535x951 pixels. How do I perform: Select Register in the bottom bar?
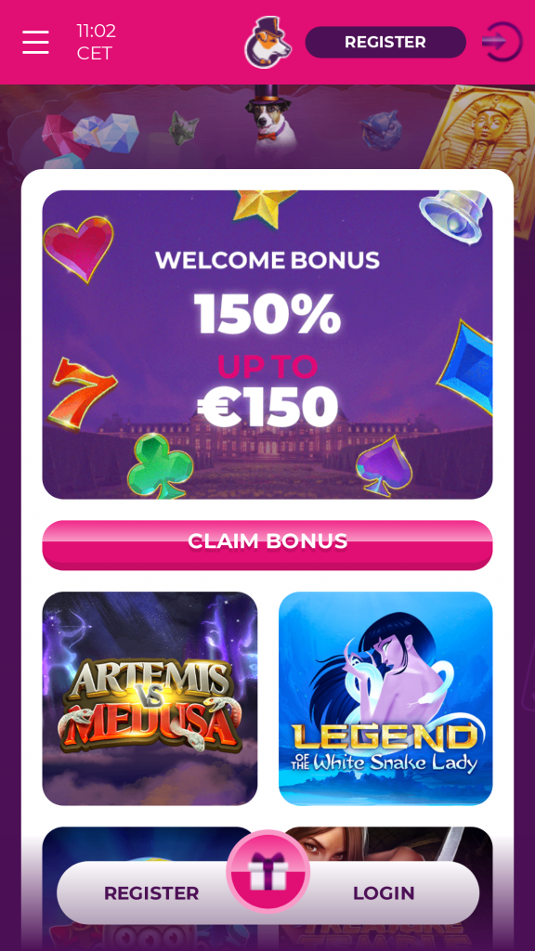pyautogui.click(x=151, y=892)
